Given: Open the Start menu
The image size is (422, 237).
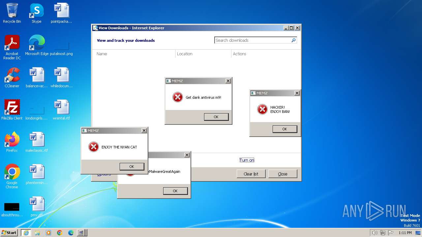Looking at the screenshot, I should 9,233.
